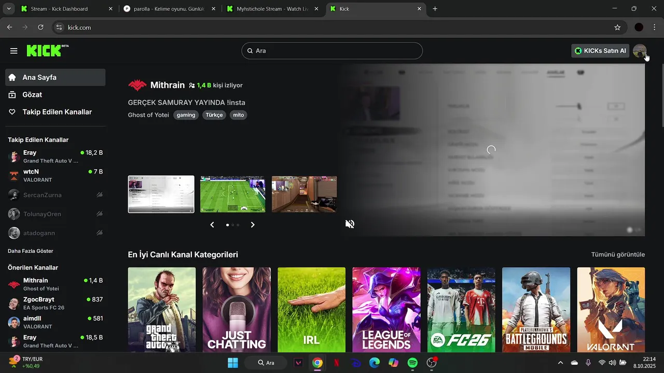Viewport: 664px width, 373px height.
Task: Open Gözat browse page
Action: pos(55,95)
